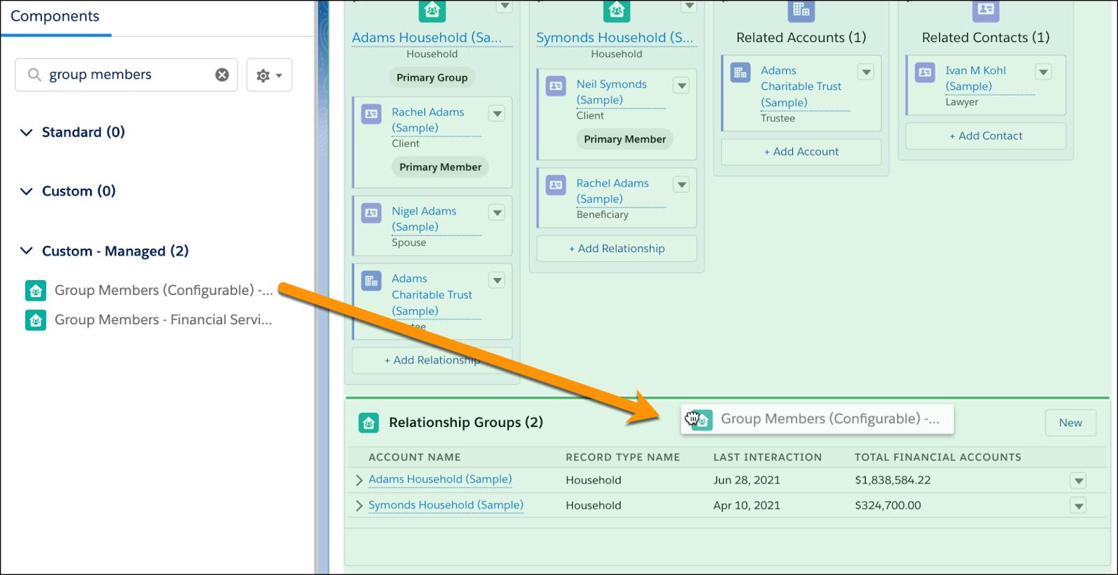Click the Record Type Name column header
This screenshot has width=1118, height=575.
(x=623, y=458)
